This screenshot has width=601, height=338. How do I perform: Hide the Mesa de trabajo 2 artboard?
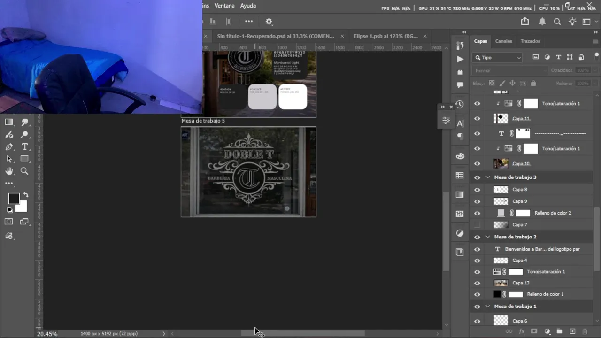pyautogui.click(x=478, y=237)
